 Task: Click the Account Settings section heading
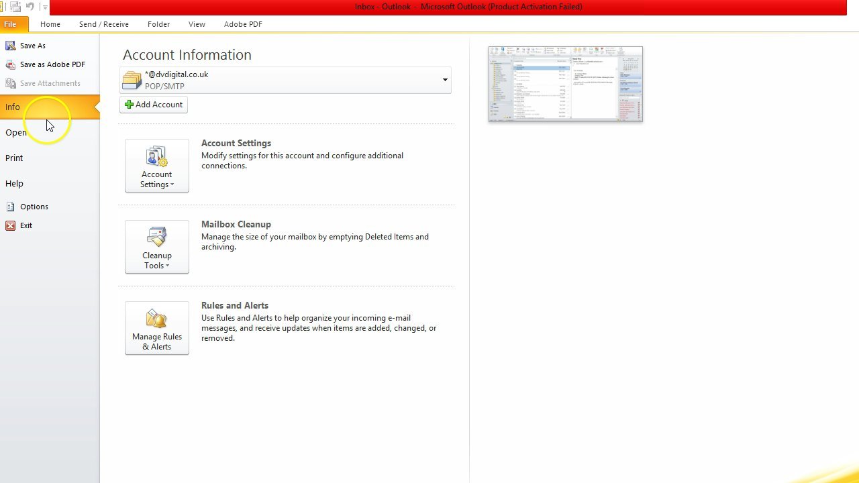click(236, 143)
